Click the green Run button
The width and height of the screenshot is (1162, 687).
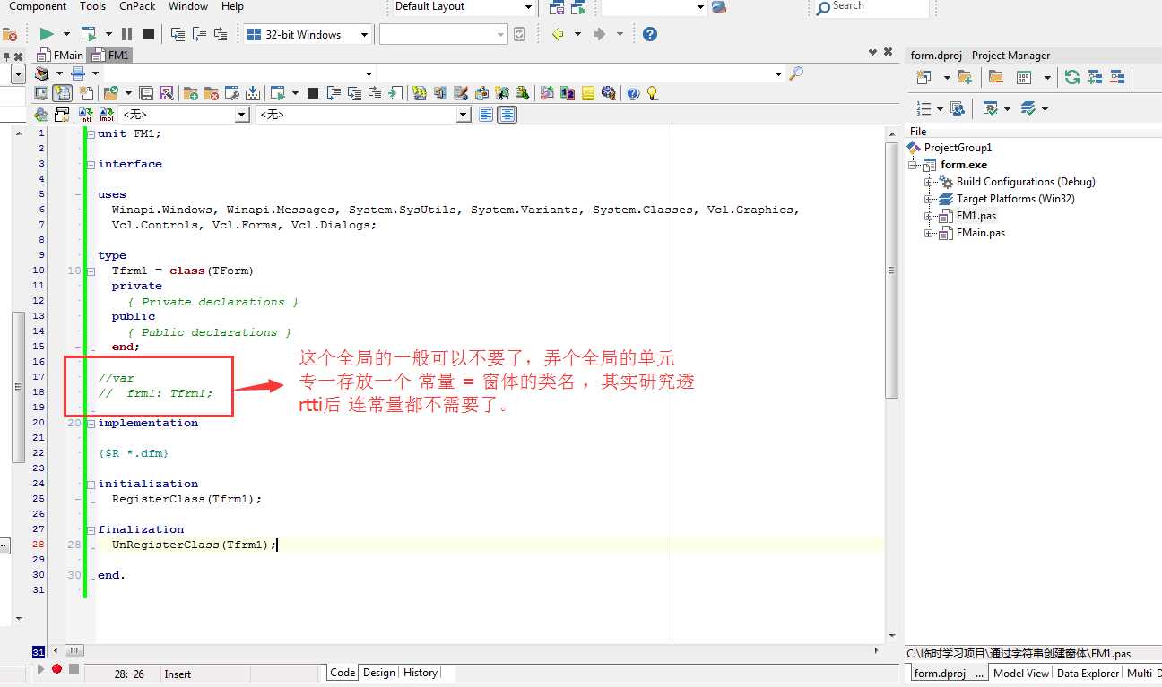[x=47, y=34]
